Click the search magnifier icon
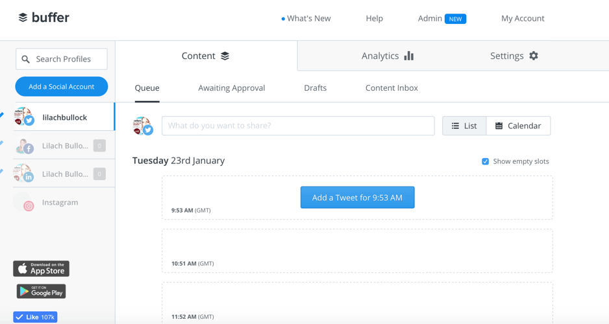 tap(25, 60)
